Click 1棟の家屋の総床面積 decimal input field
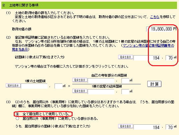 point(125,92)
